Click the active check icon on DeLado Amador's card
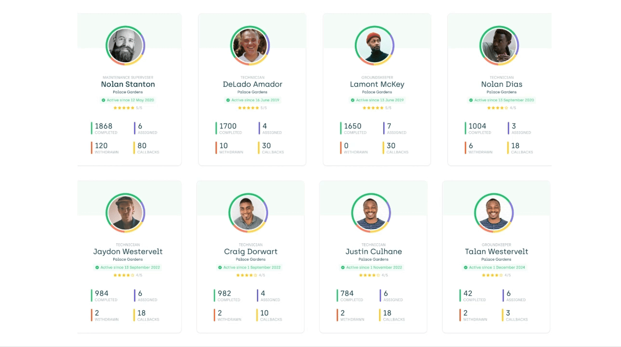 pos(228,100)
